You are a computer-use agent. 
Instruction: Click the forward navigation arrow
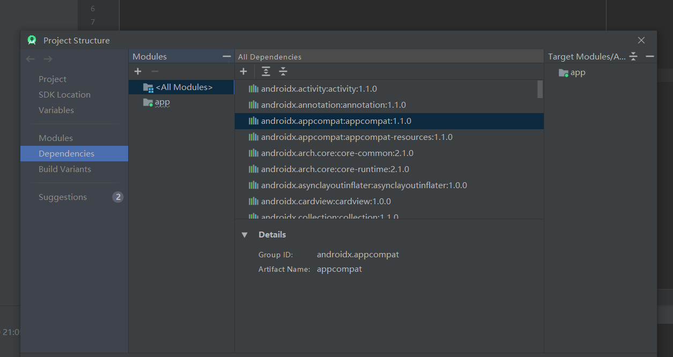click(x=48, y=59)
